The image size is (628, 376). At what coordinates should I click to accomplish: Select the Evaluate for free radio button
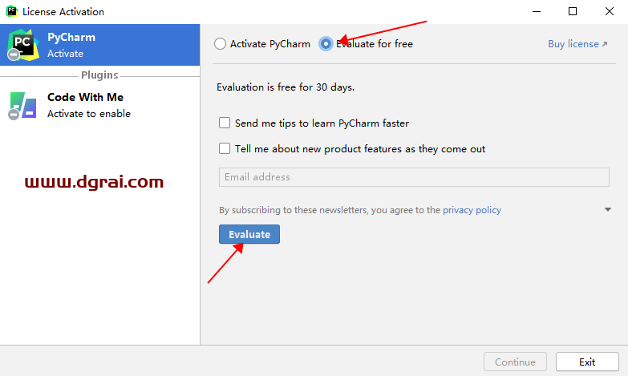(x=326, y=43)
